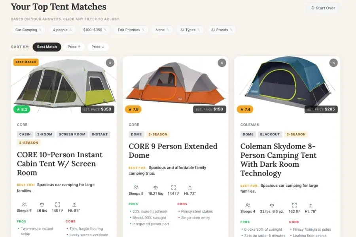Change the 4 people filter
This screenshot has height=237, width=356.
(62, 30)
